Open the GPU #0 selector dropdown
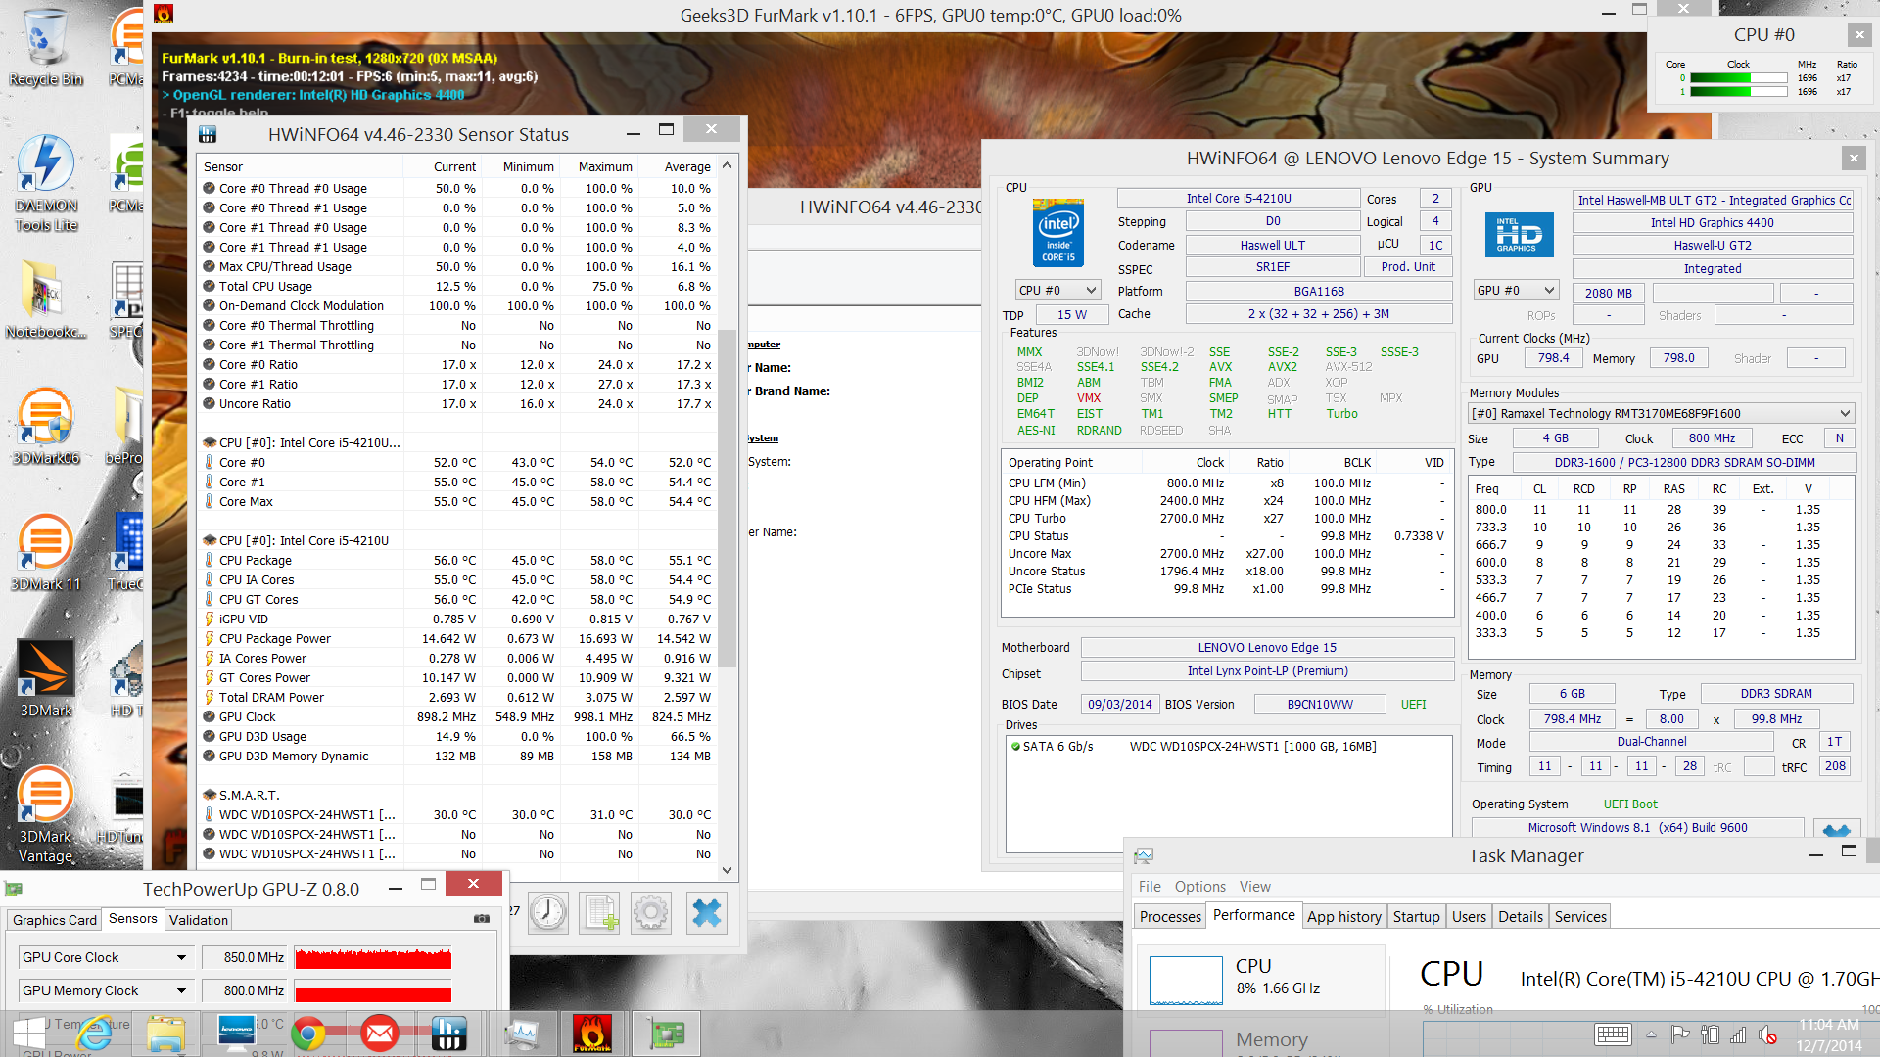Screen dimensions: 1880x1057 tap(1516, 291)
